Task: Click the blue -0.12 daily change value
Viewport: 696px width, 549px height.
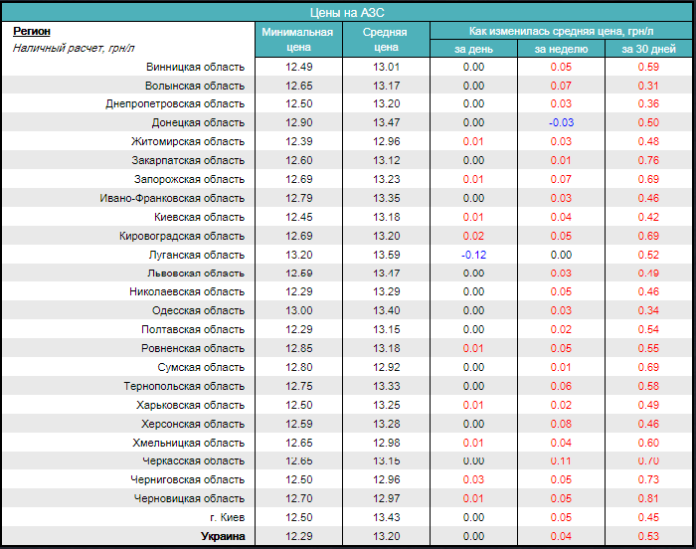Action: (x=472, y=255)
